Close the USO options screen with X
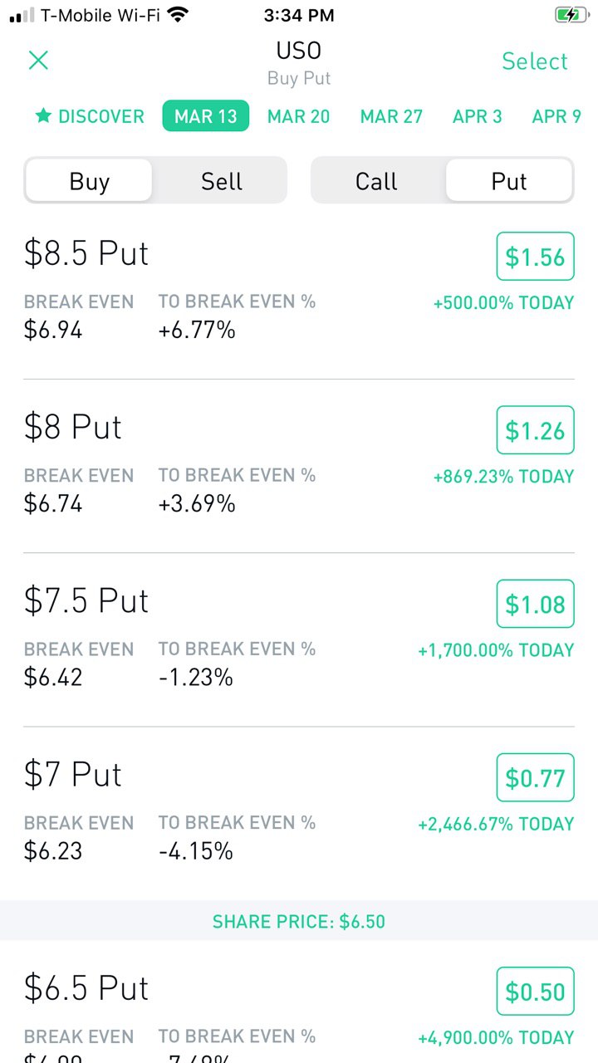Viewport: 598px width, 1063px height. point(38,60)
